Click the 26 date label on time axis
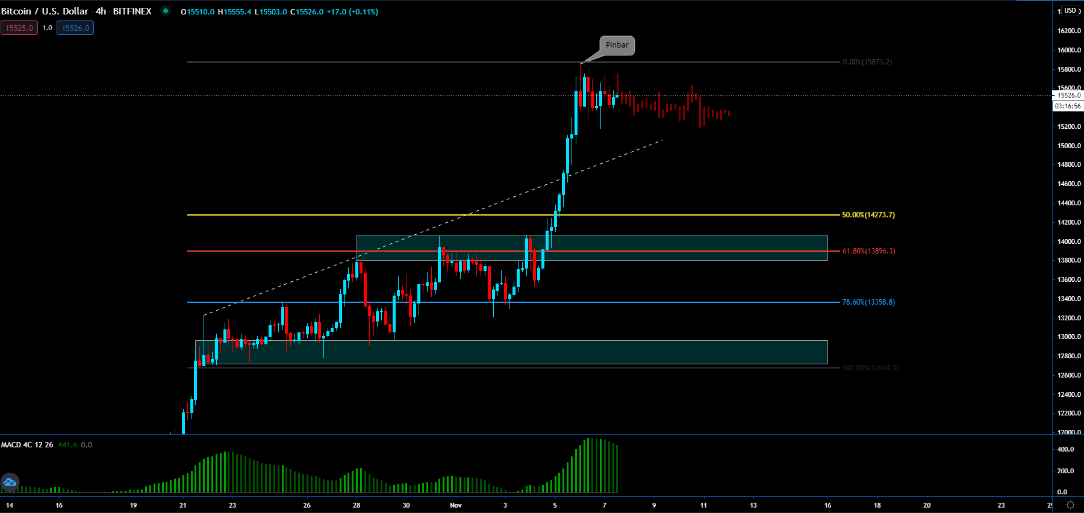 (307, 505)
